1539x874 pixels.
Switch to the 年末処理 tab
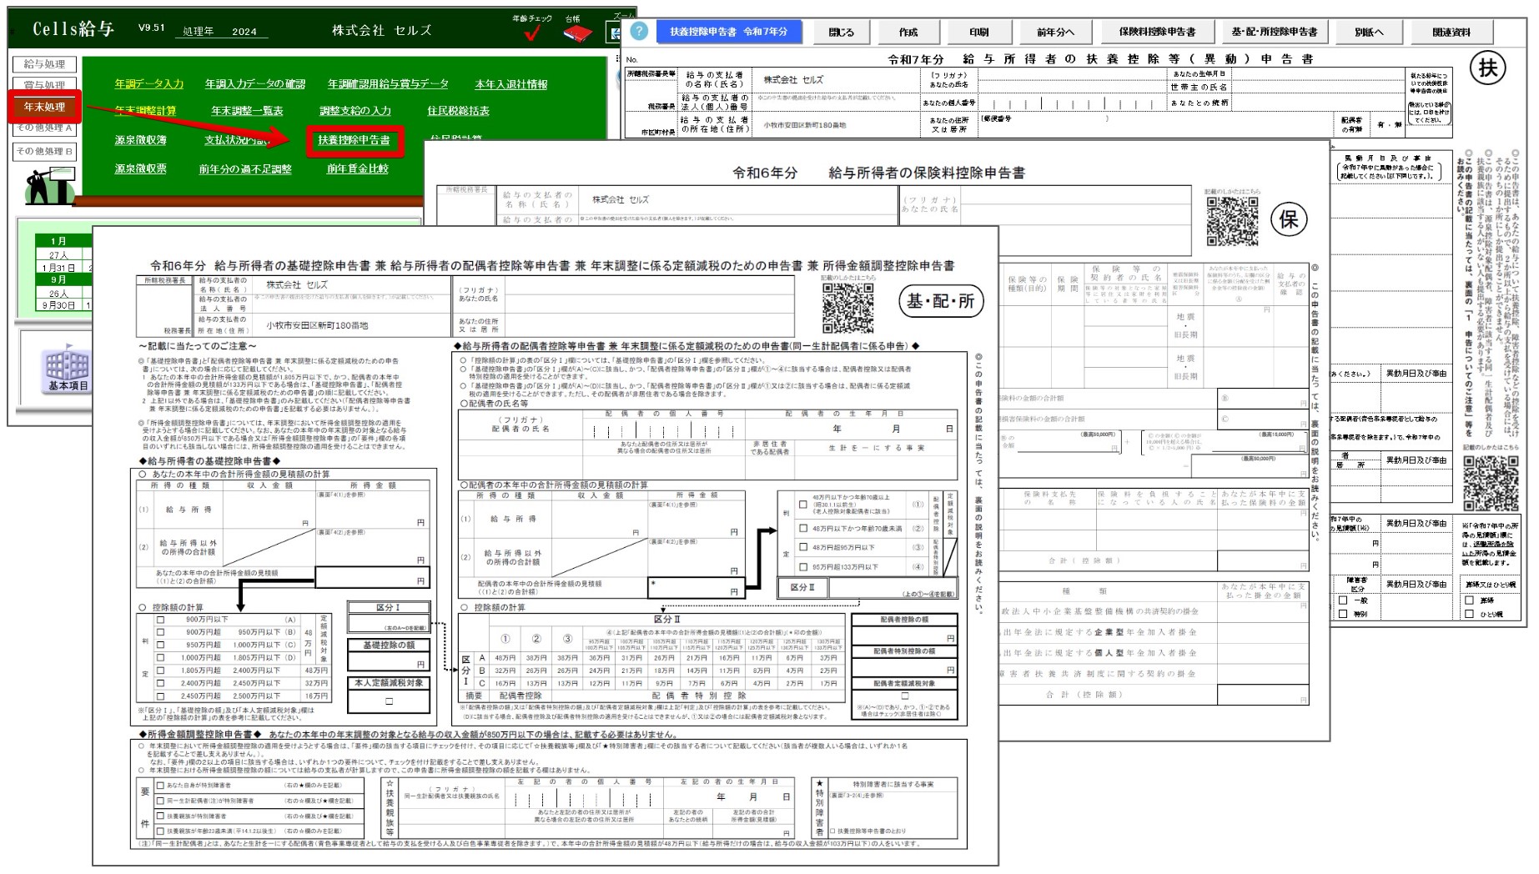click(x=47, y=107)
